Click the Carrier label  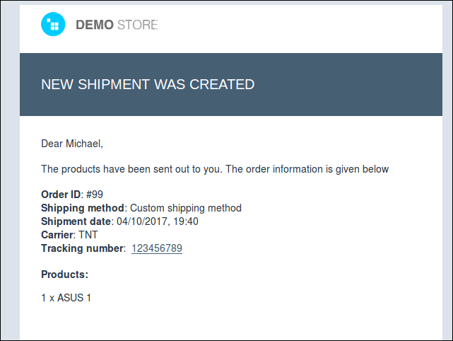pyautogui.click(x=57, y=235)
